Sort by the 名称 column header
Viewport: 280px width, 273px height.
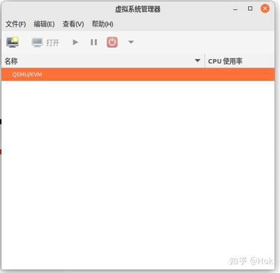103,61
